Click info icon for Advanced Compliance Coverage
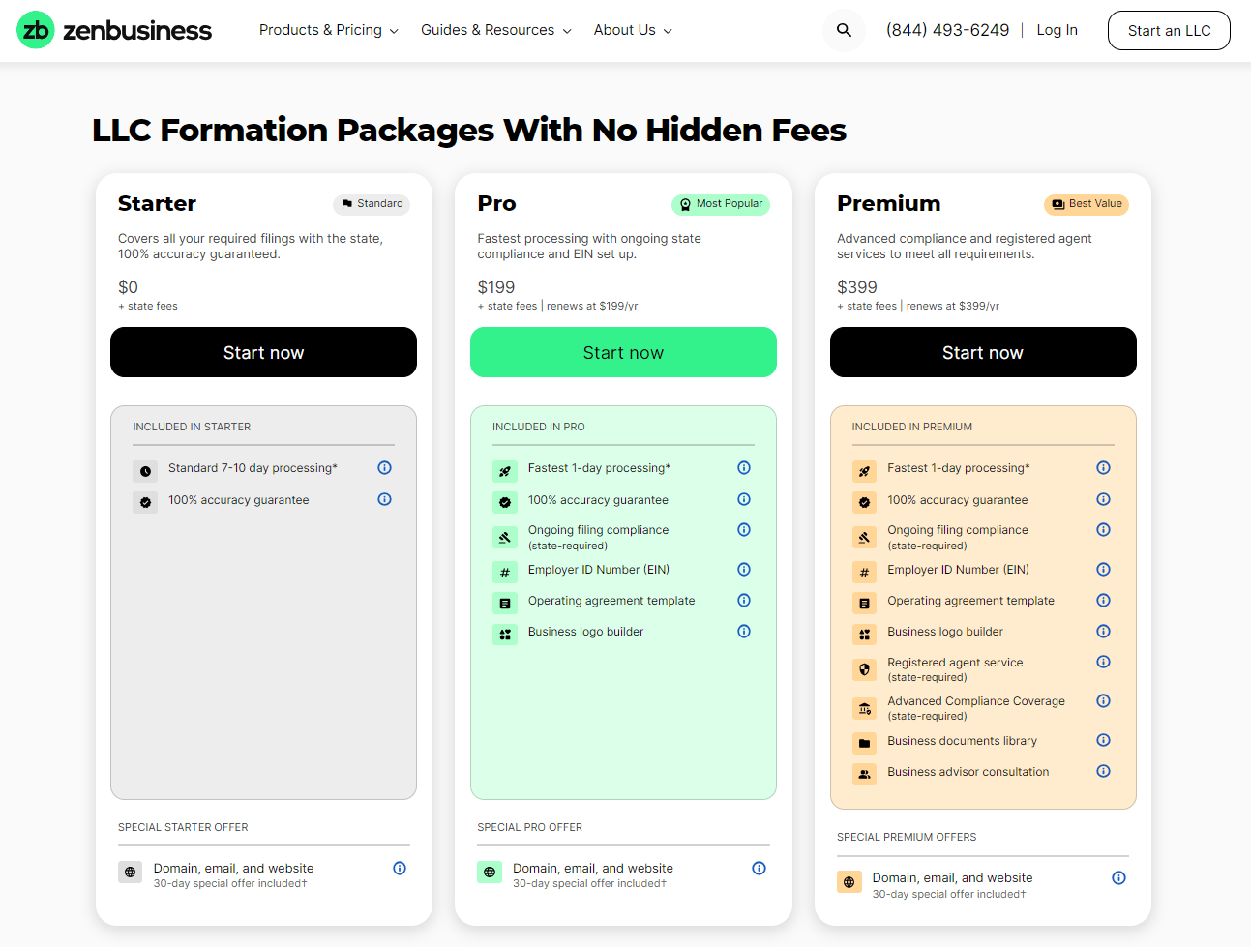The image size is (1251, 947). 1103,700
